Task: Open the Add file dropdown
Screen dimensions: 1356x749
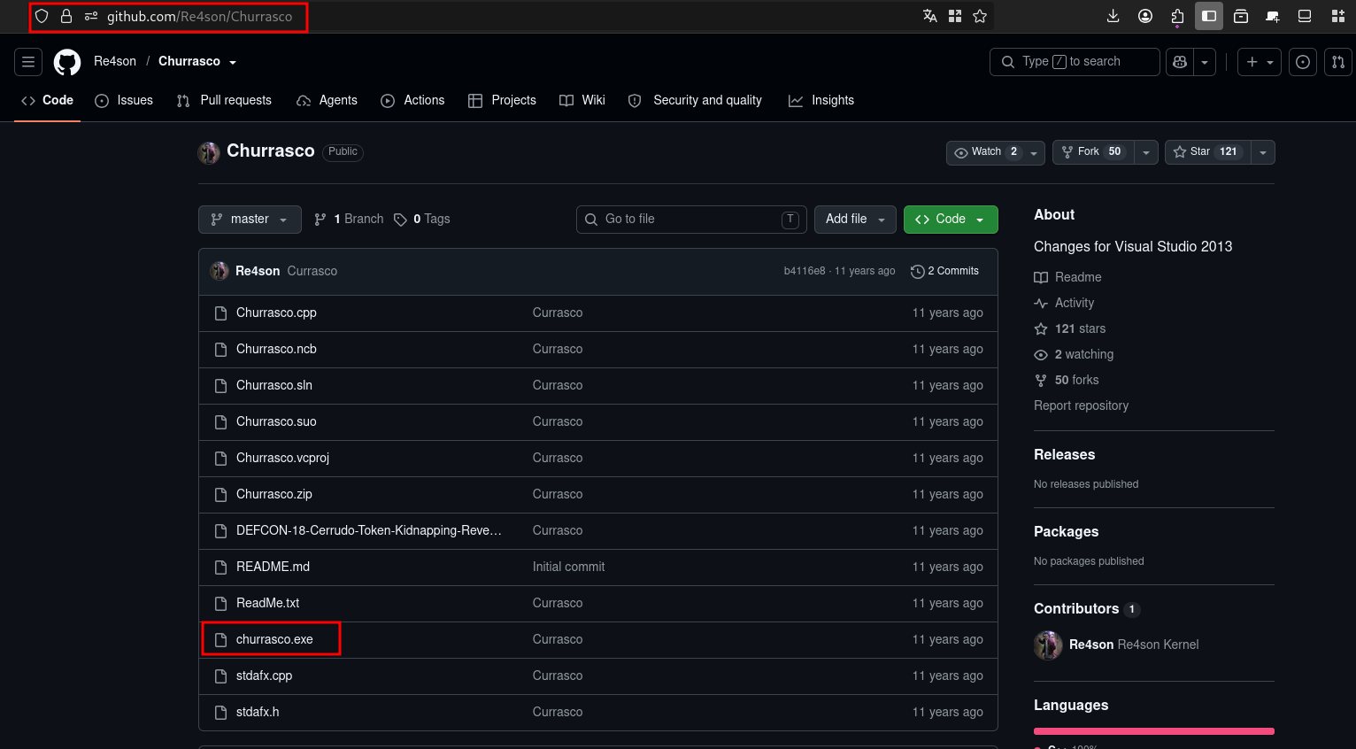Action: (x=855, y=220)
